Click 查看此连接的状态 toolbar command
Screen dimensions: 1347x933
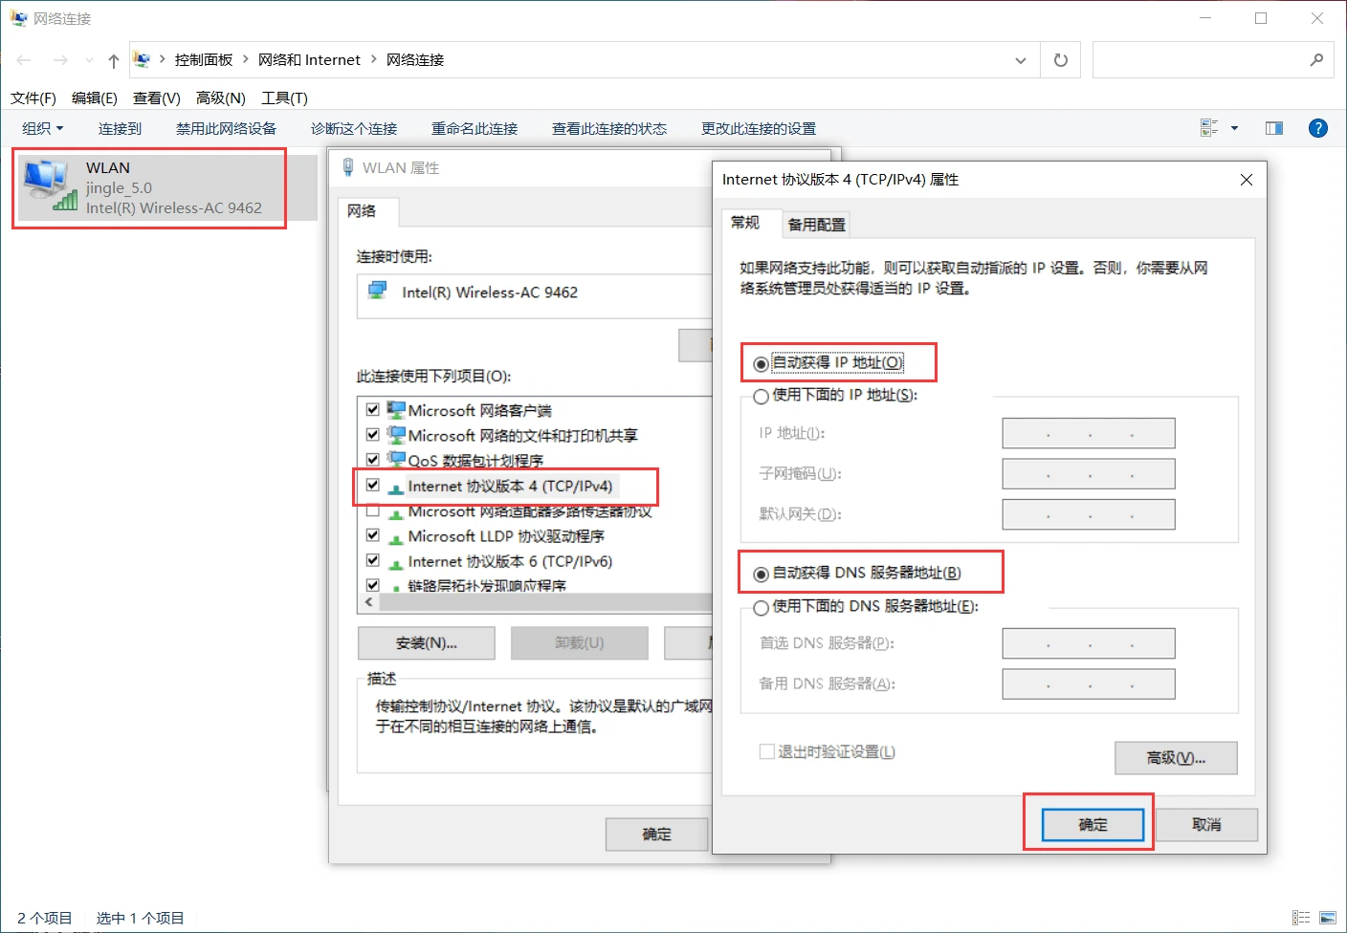pyautogui.click(x=609, y=128)
